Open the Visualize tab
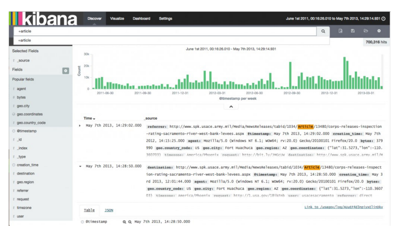Image resolution: width=399 pixels, height=229 pixels. point(117,19)
